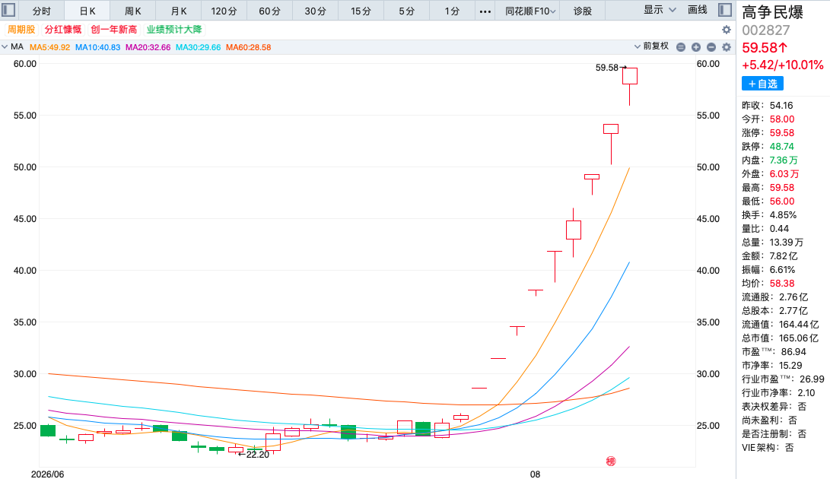Expand the 显示 display dropdown
This screenshot has width=830, height=479.
click(x=660, y=10)
